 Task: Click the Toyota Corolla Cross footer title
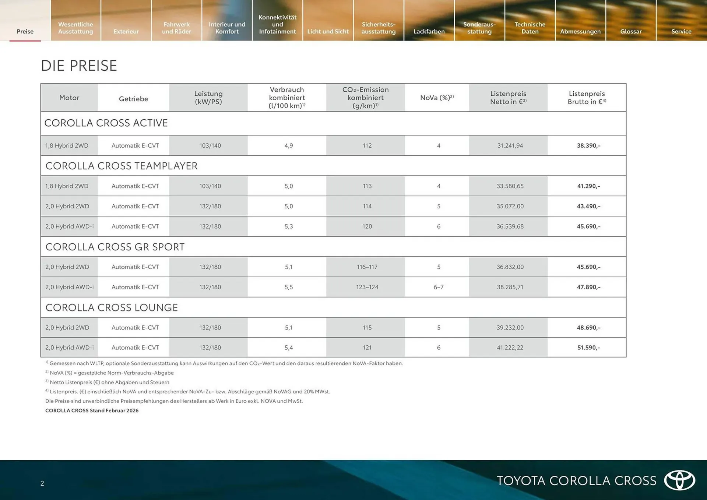tap(576, 480)
